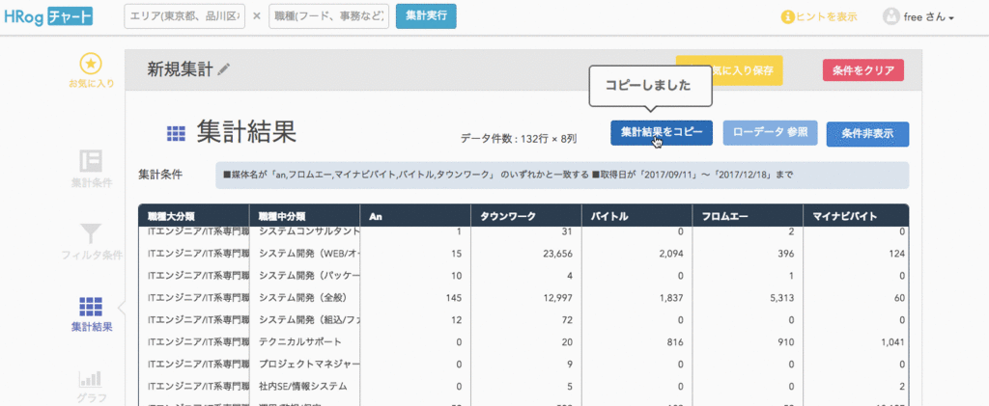Select the 社内SE/情報システム cell

[302, 386]
